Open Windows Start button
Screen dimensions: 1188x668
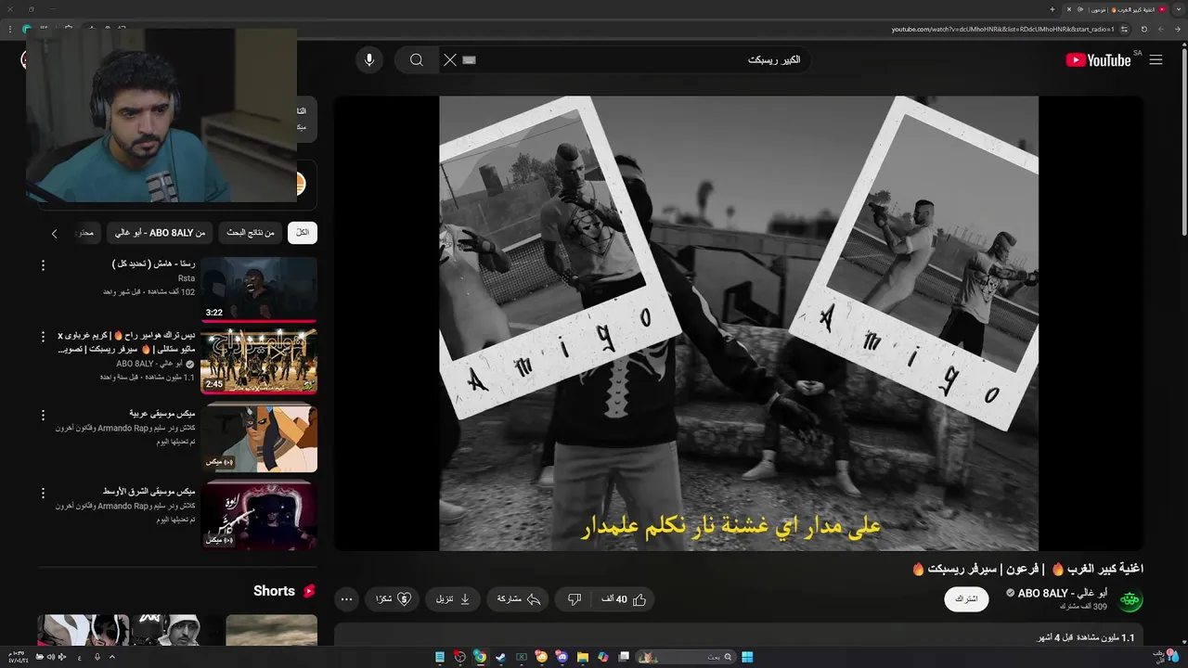point(747,657)
